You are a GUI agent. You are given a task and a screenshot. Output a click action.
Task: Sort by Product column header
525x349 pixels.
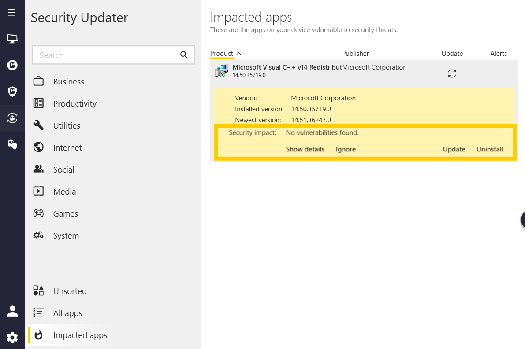click(222, 54)
